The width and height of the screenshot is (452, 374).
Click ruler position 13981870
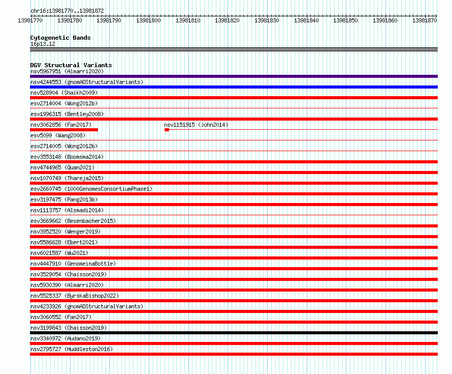click(425, 20)
